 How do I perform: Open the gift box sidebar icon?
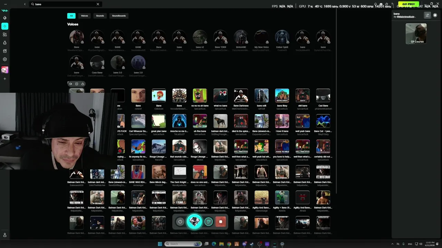point(5,51)
